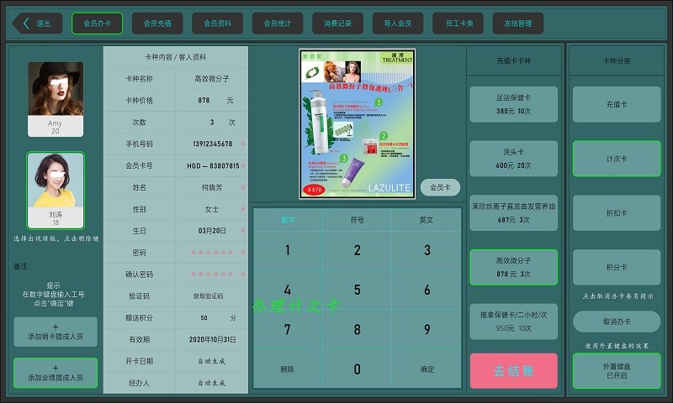
Task: Click the 开卡日期 value 自动生成
Action: click(212, 362)
